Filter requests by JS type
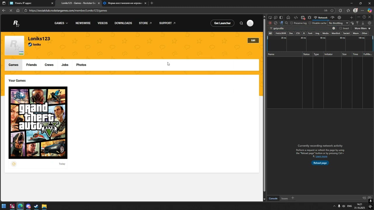This screenshot has width=374, height=210. [x=304, y=33]
